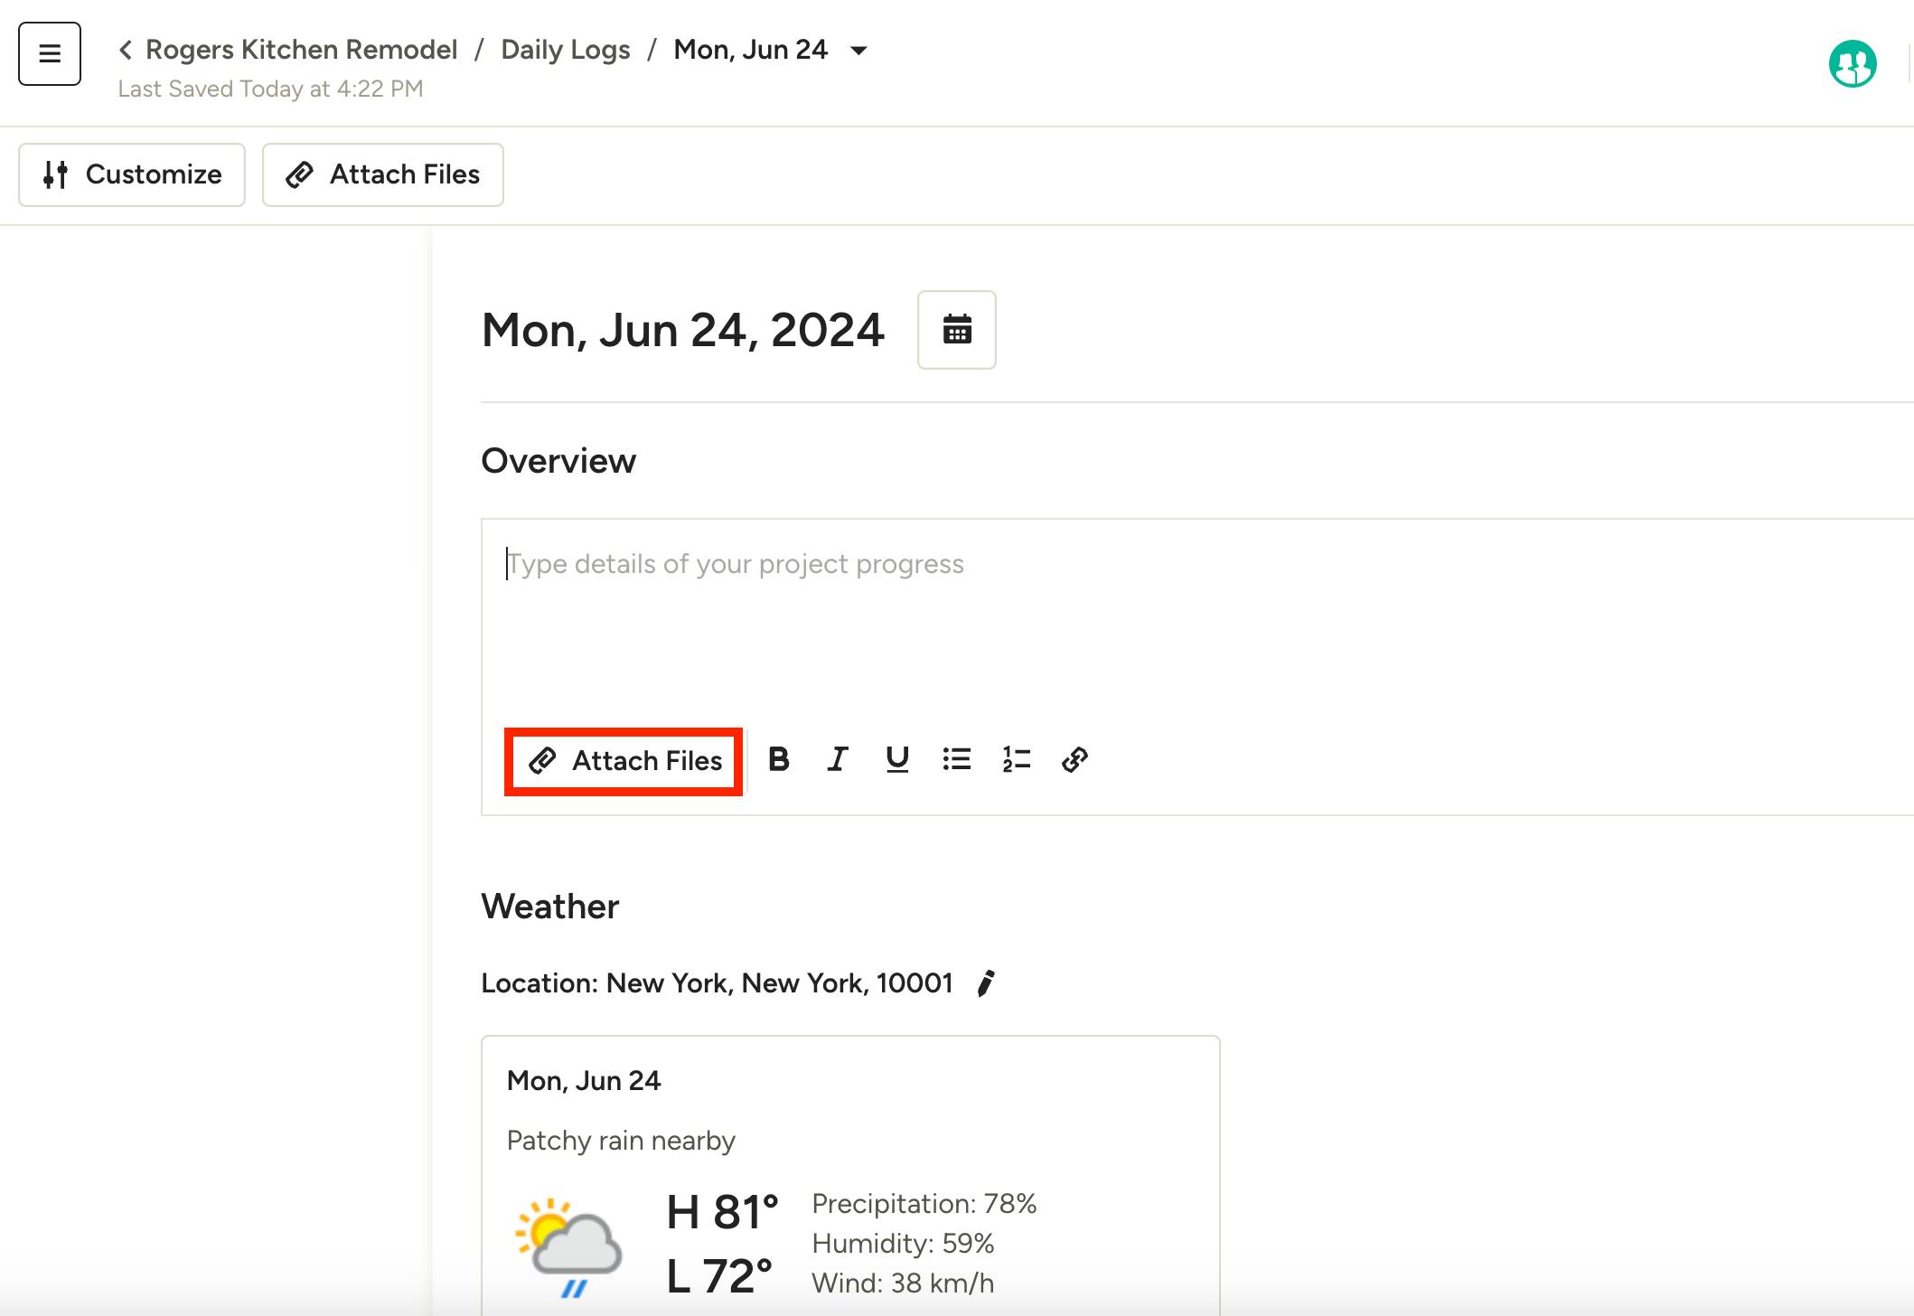
Task: Open the hamburger menu
Action: pyautogui.click(x=50, y=54)
